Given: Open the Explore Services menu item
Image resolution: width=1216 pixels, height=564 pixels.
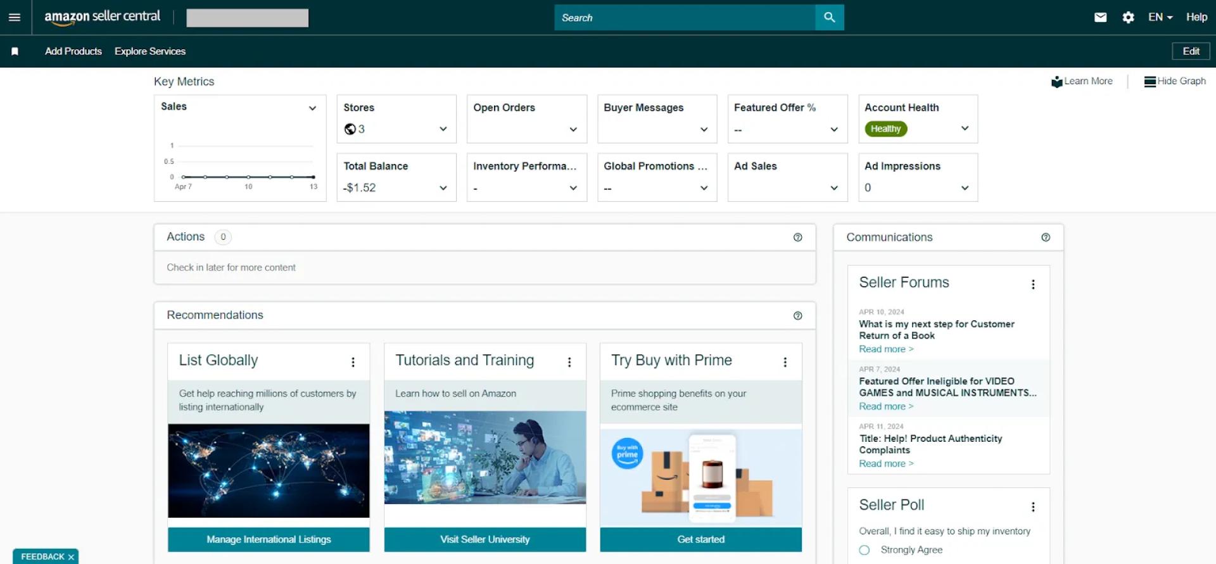Looking at the screenshot, I should [x=149, y=51].
